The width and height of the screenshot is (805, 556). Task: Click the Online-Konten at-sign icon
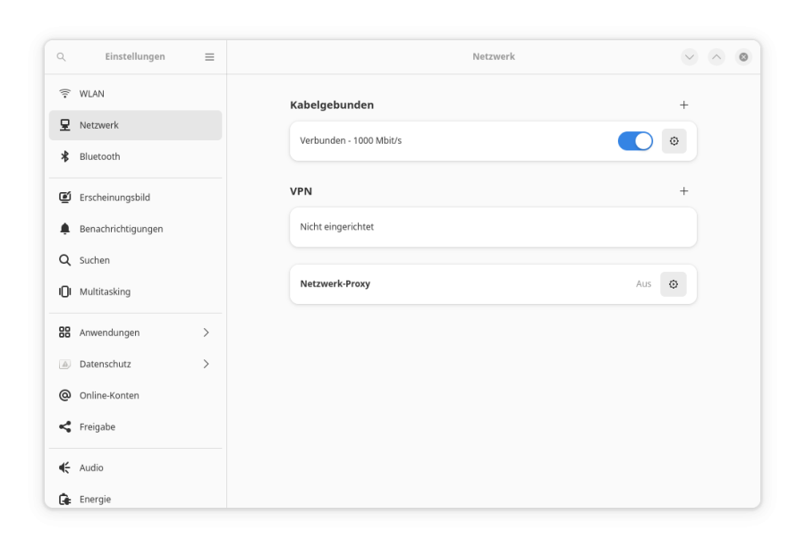(64, 395)
